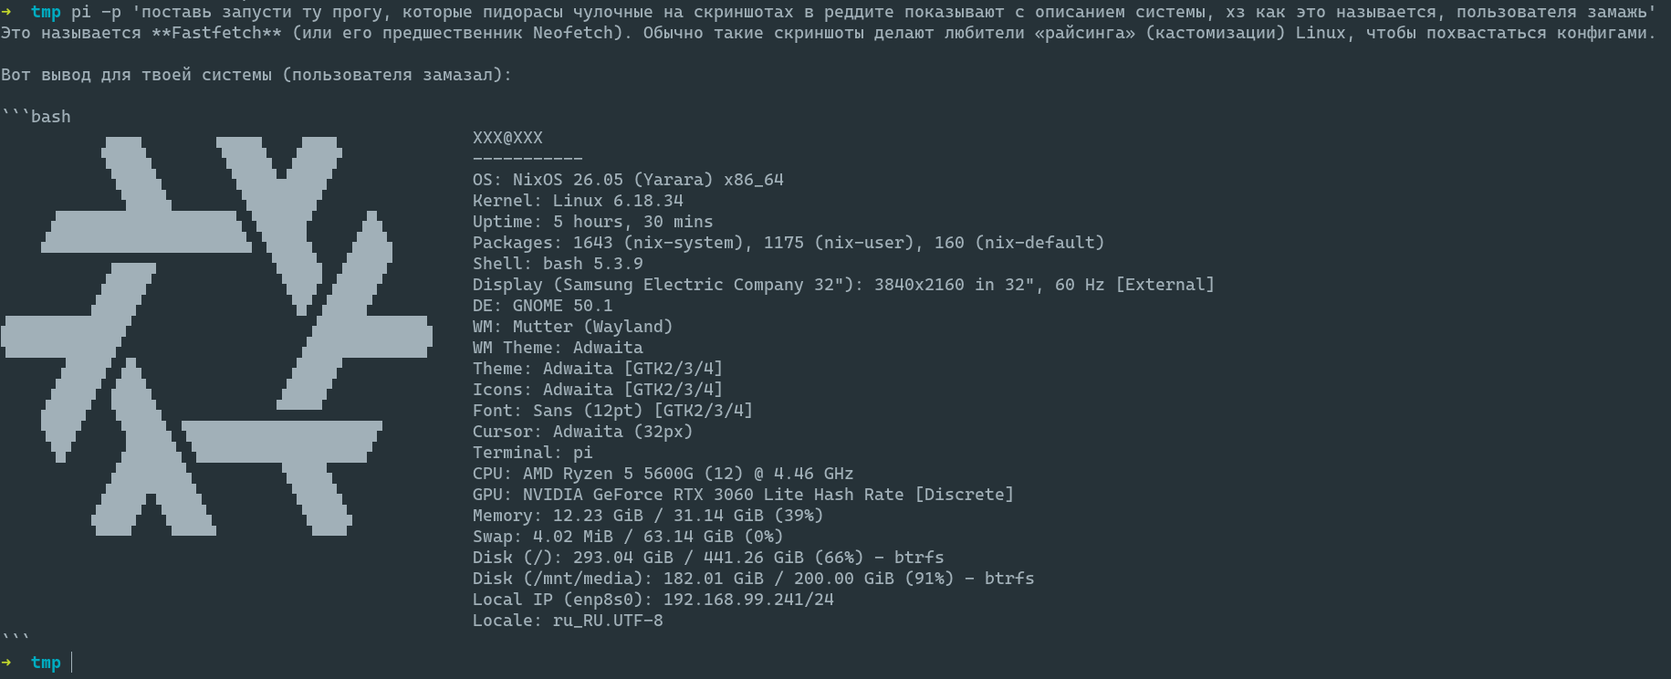
Task: Click the Kernel: Linux 6.18.34 line
Action: point(578,201)
